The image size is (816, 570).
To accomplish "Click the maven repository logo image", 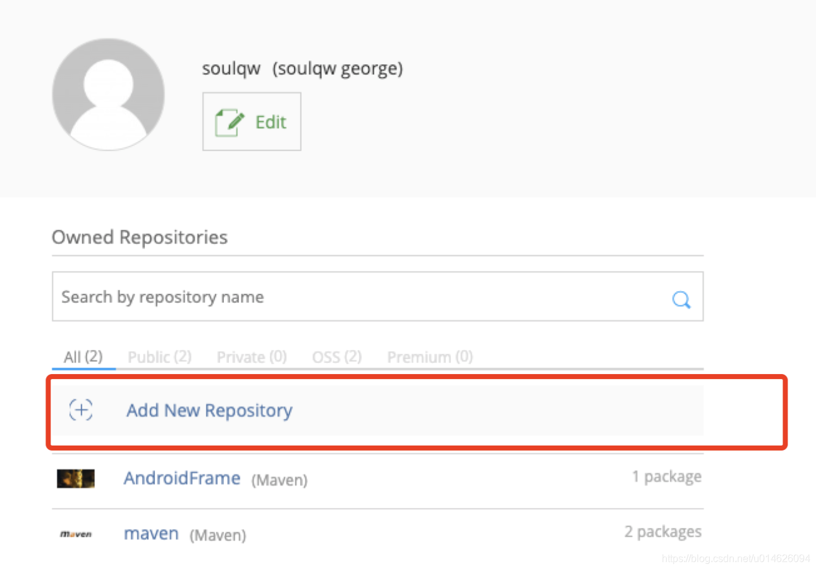I will [x=76, y=534].
